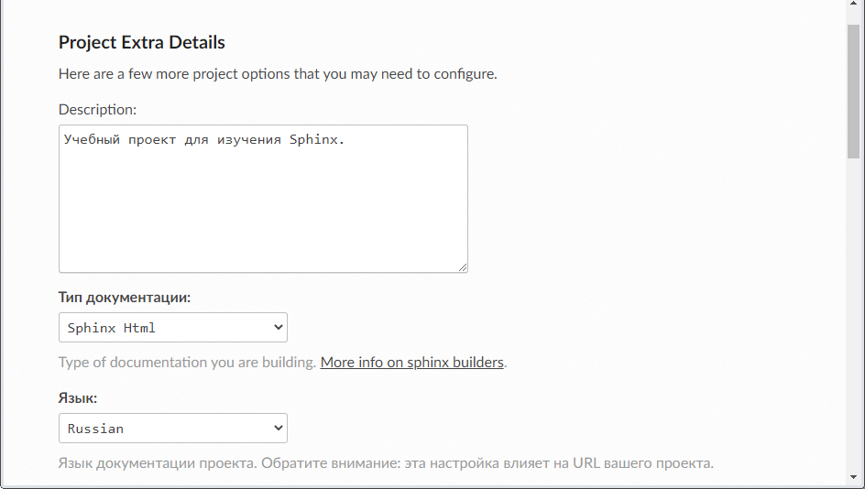The image size is (865, 489).
Task: Place cursor after 'Sphinx.' text in Description
Action: tap(346, 139)
